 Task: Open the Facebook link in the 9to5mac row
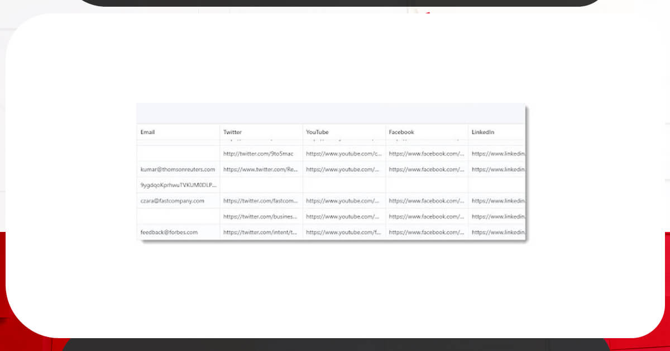427,153
